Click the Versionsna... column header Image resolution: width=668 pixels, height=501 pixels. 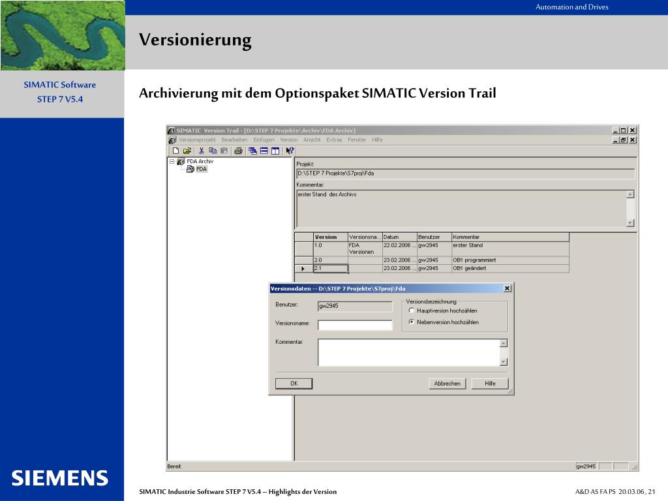pyautogui.click(x=365, y=237)
